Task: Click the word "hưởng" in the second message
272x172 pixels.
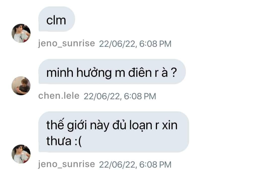Action: pos(94,73)
